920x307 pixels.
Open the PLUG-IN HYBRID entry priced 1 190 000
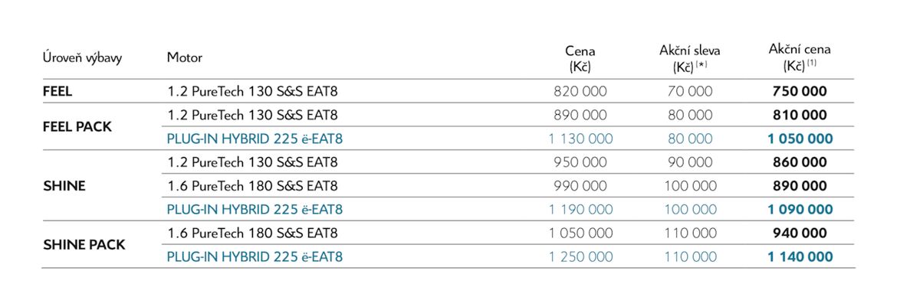(x=255, y=209)
